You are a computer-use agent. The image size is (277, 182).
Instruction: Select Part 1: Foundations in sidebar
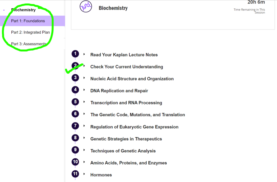(x=28, y=21)
